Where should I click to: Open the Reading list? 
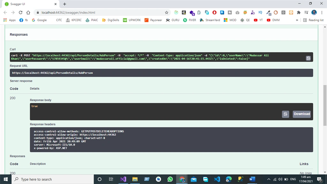point(313,20)
